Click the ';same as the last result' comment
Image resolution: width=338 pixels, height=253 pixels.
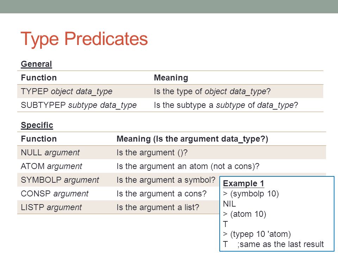281,244
